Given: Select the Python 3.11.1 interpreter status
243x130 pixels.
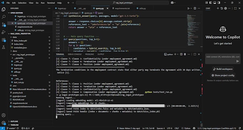Looking at the screenshot, I should pyautogui.click(x=217, y=128).
